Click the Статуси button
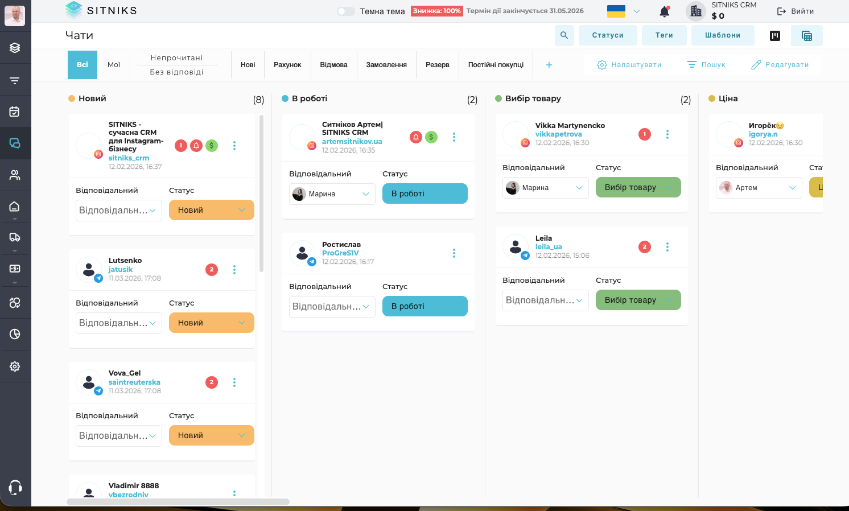 pos(608,35)
